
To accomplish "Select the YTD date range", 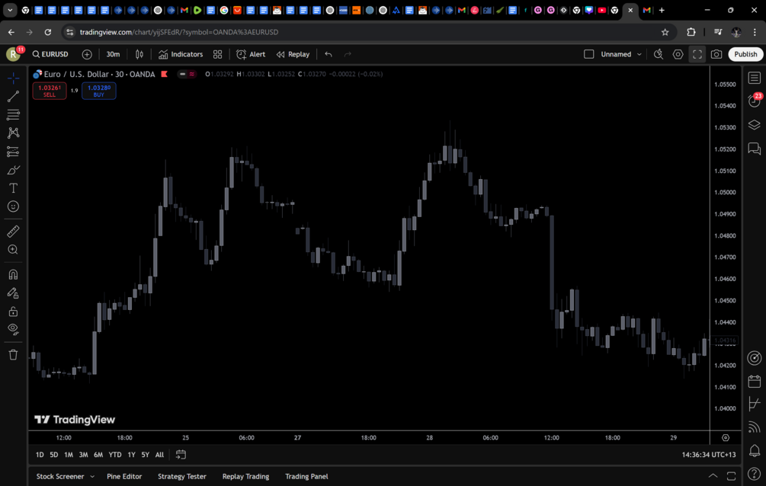I will pyautogui.click(x=115, y=455).
